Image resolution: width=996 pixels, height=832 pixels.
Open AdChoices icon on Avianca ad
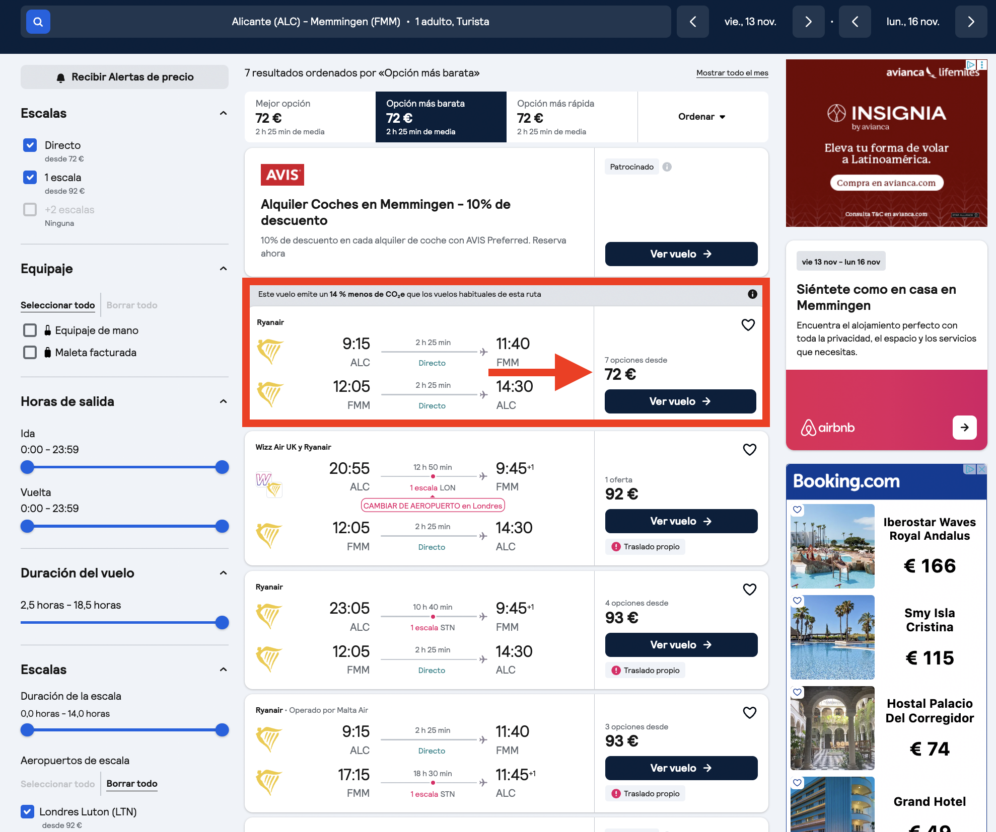[x=971, y=64]
